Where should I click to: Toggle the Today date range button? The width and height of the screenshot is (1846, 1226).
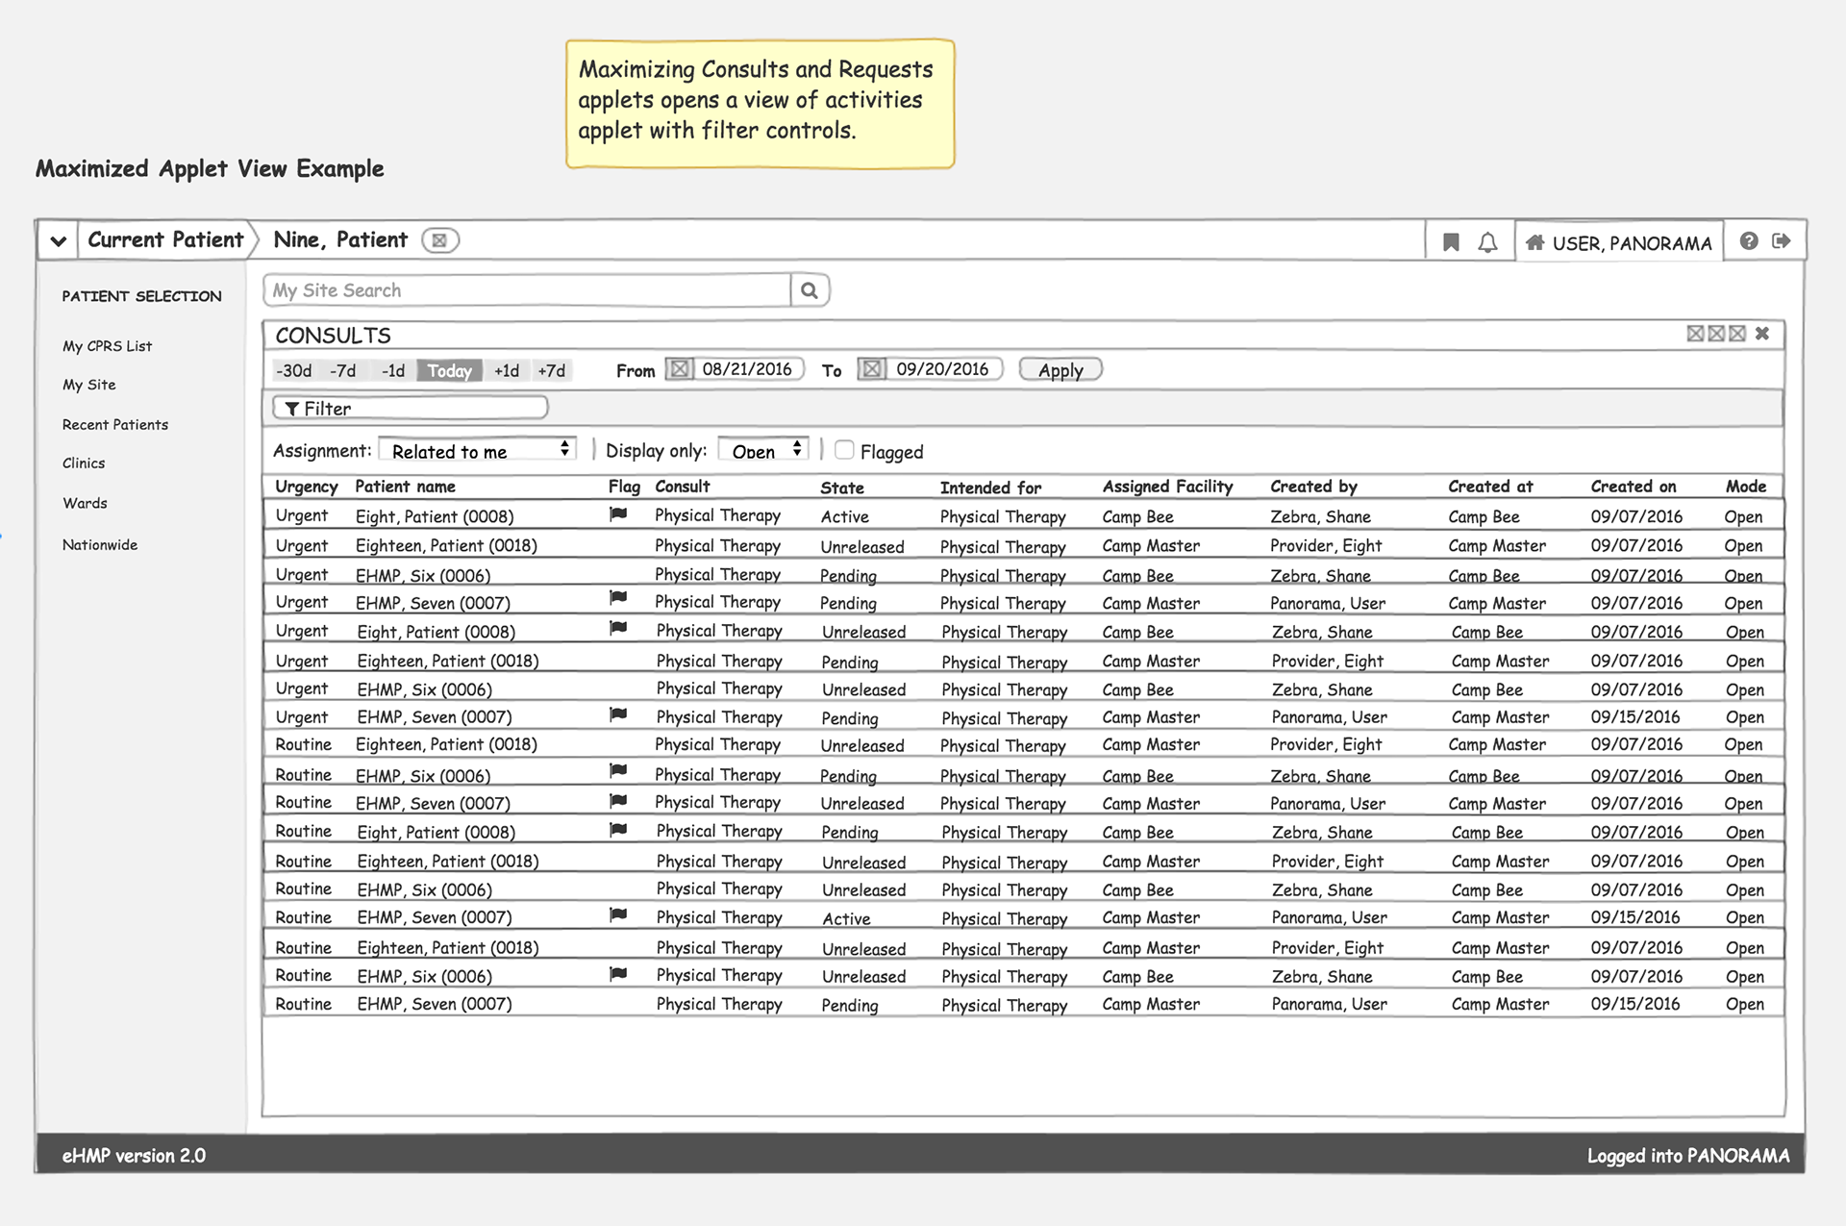pos(449,370)
